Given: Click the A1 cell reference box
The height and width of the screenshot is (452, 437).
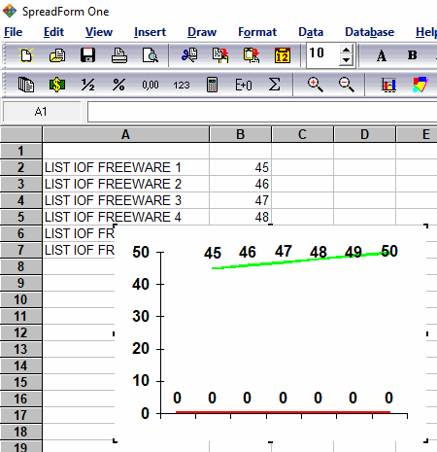Looking at the screenshot, I should [42, 112].
